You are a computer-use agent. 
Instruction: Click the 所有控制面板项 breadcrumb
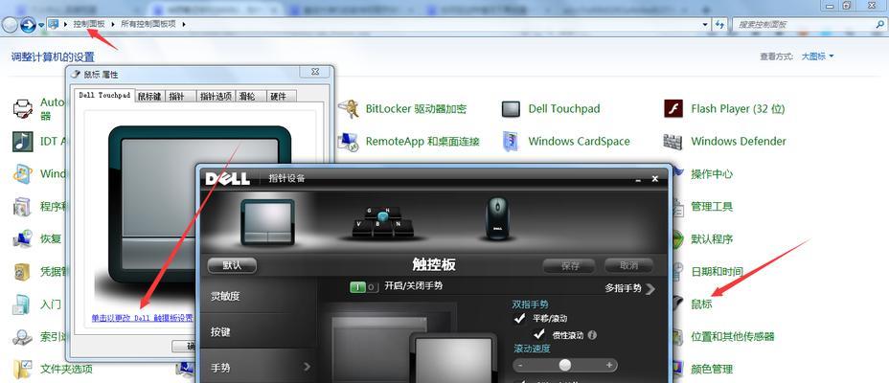[148, 24]
